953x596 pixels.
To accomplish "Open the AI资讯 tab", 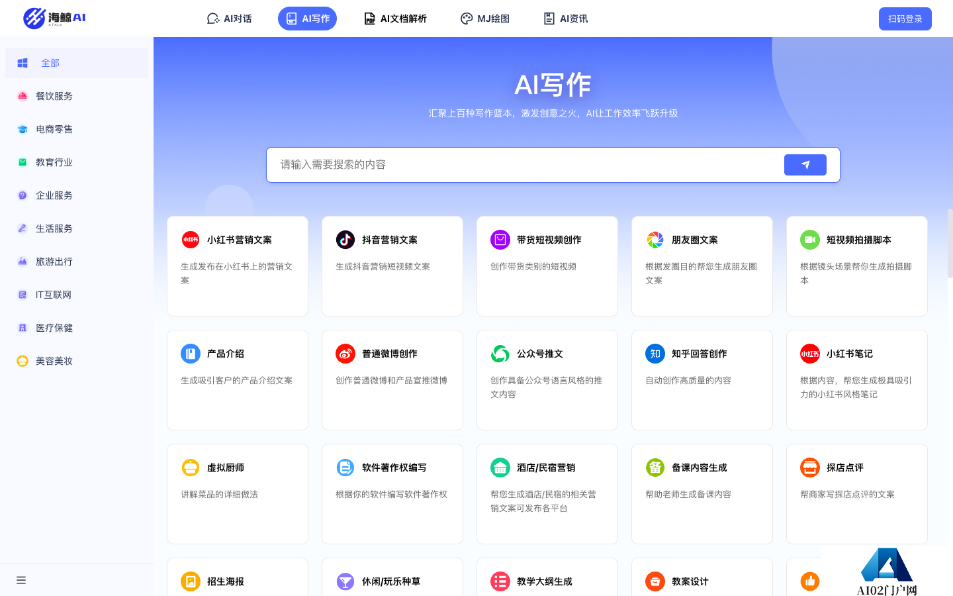I will pos(566,19).
